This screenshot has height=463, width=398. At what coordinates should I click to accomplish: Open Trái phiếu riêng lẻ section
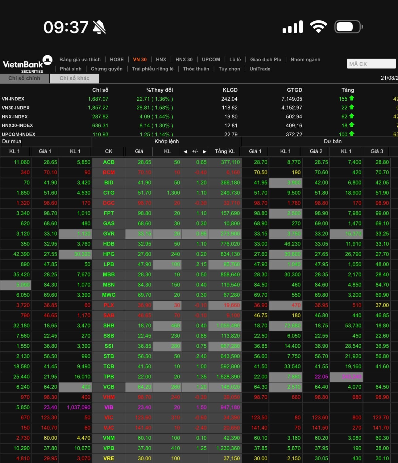pos(153,69)
